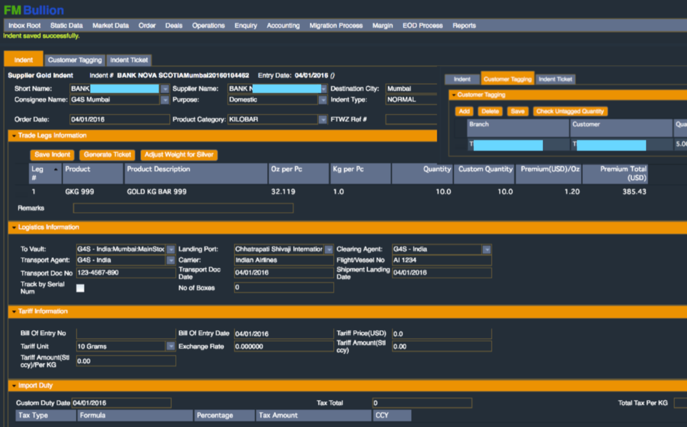
Task: Select Indent tab in overlay panel
Action: pos(462,79)
